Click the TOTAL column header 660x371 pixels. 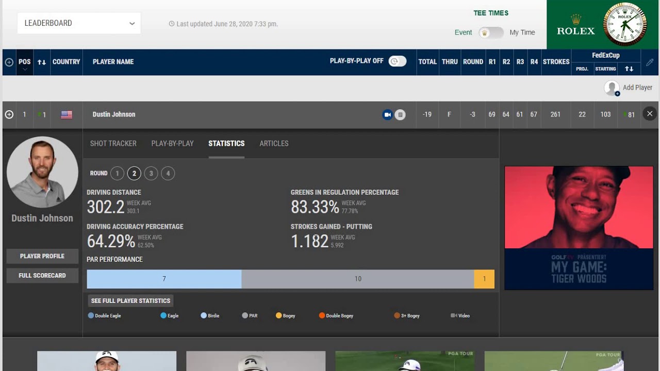tap(427, 62)
